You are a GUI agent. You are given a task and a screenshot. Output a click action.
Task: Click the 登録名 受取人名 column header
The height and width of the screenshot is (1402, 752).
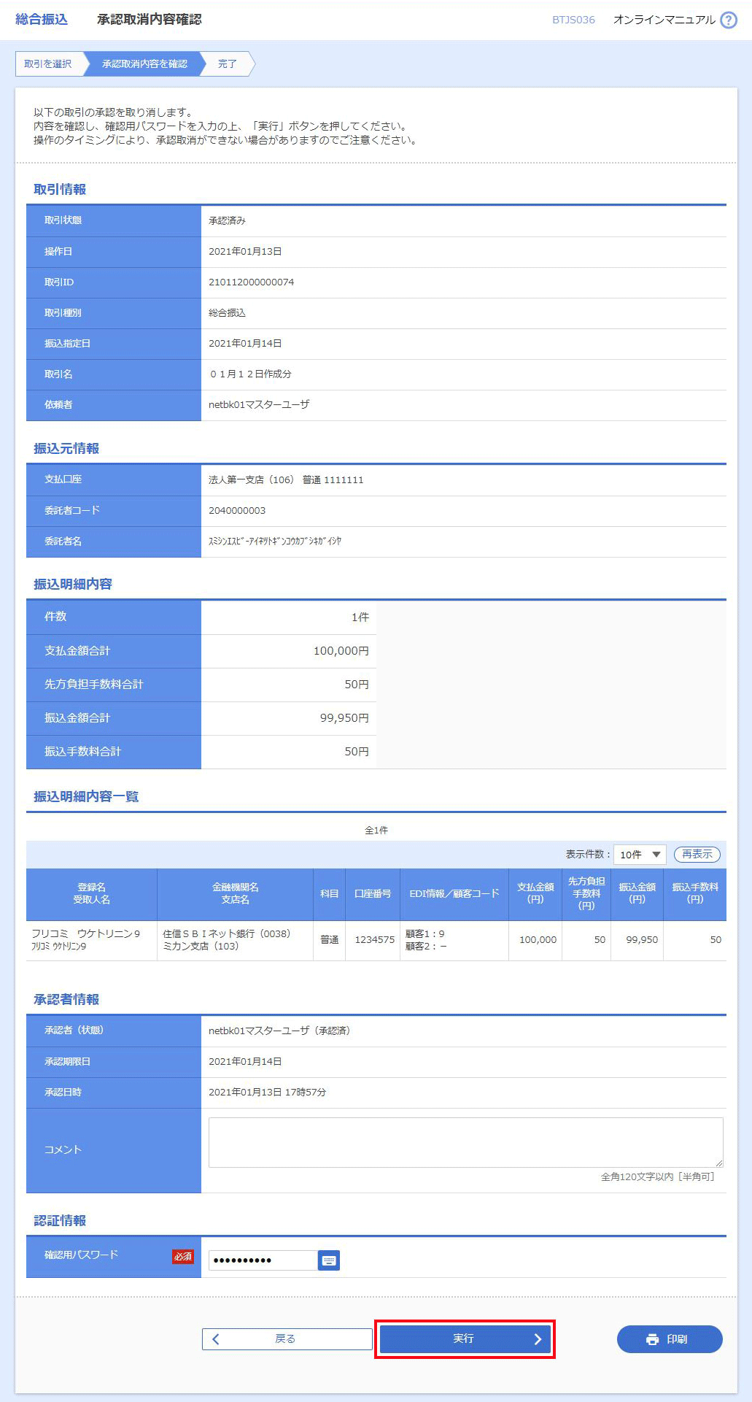tap(91, 893)
